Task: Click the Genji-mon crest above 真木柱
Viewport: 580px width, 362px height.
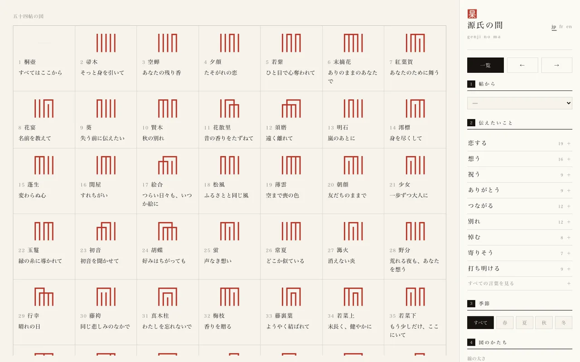Action: tap(168, 296)
